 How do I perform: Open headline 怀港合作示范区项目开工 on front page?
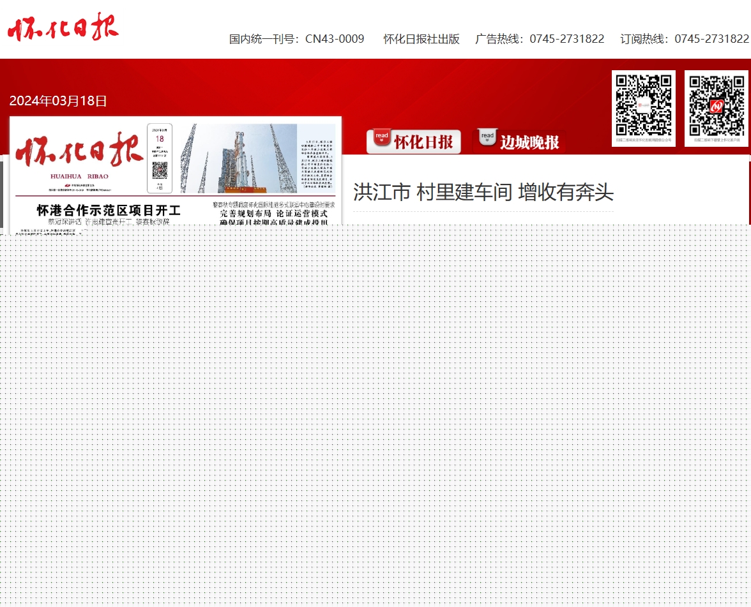[x=109, y=210]
